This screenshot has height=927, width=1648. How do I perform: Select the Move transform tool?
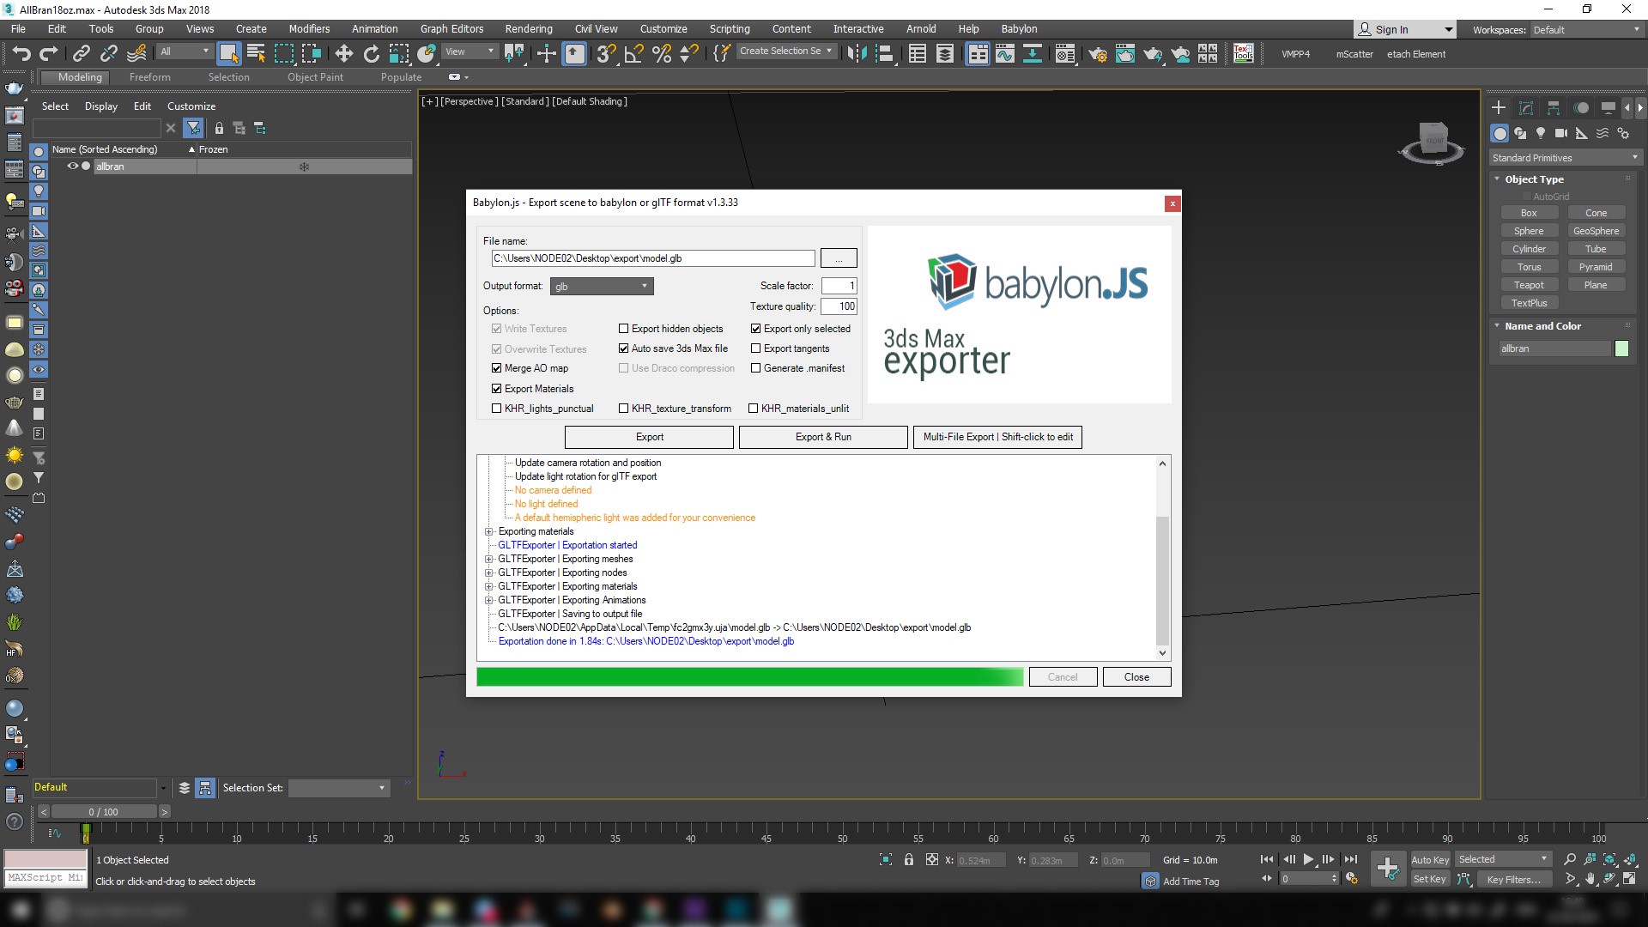click(343, 54)
